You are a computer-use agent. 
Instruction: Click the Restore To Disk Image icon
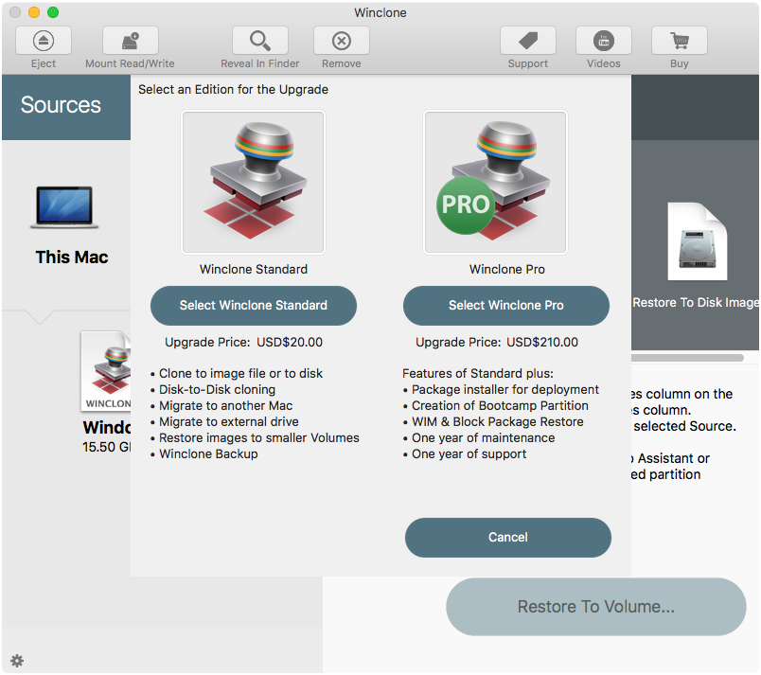698,241
